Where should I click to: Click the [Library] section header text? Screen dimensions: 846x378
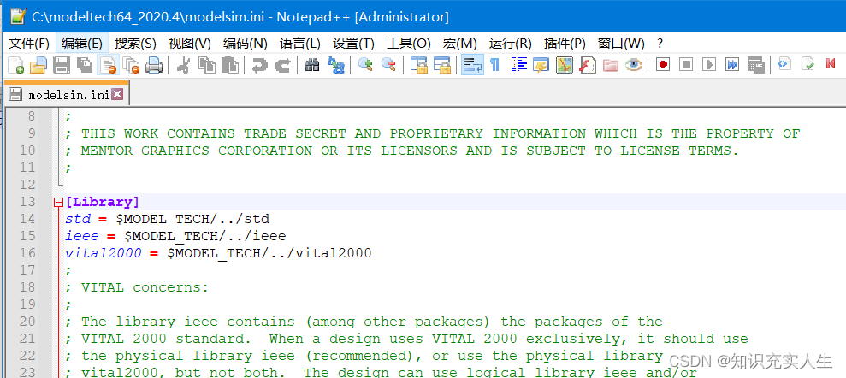(102, 202)
